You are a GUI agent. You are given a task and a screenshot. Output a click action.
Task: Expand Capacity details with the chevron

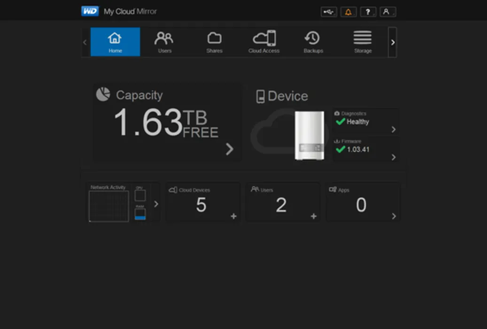click(229, 149)
